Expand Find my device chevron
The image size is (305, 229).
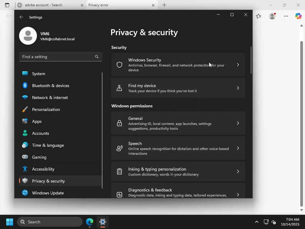(238, 88)
